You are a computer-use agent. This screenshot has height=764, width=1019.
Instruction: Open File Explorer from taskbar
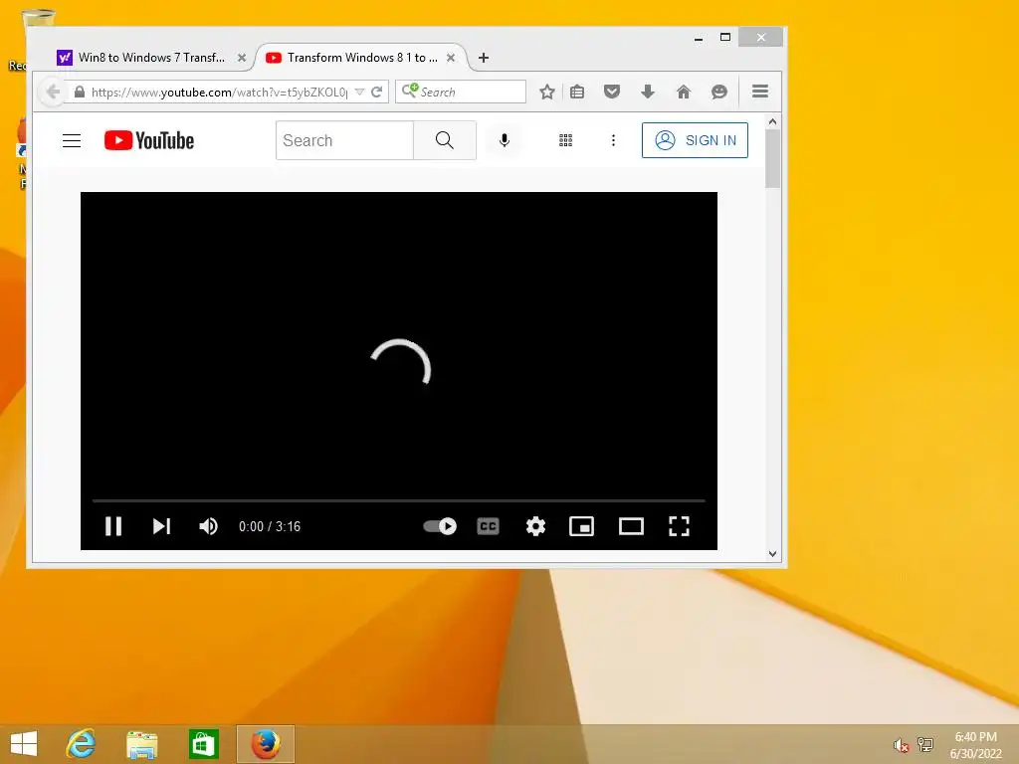141,744
